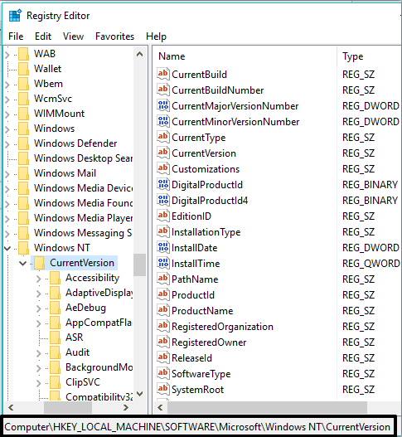402x437 pixels.
Task: Click the string icon beside SystemRoot
Action: tap(163, 389)
